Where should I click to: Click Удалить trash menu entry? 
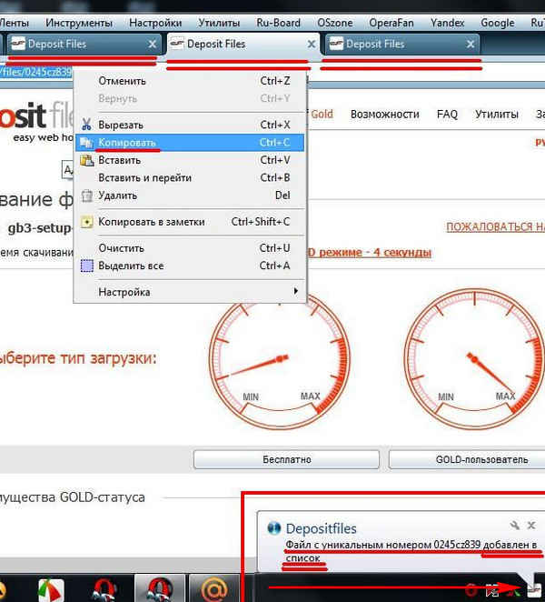coord(117,196)
